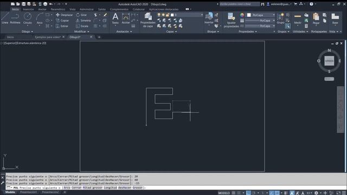
Task: Toggle lineweight display in status bar
Action: [286, 193]
